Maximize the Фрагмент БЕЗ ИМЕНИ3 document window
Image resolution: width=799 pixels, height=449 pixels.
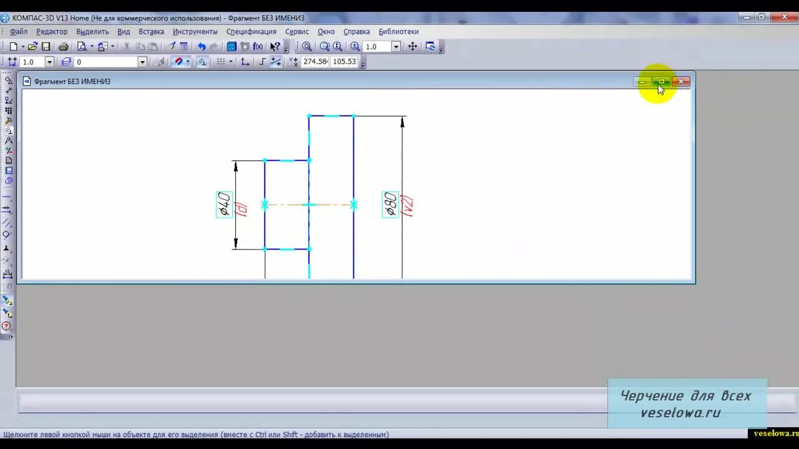click(662, 82)
